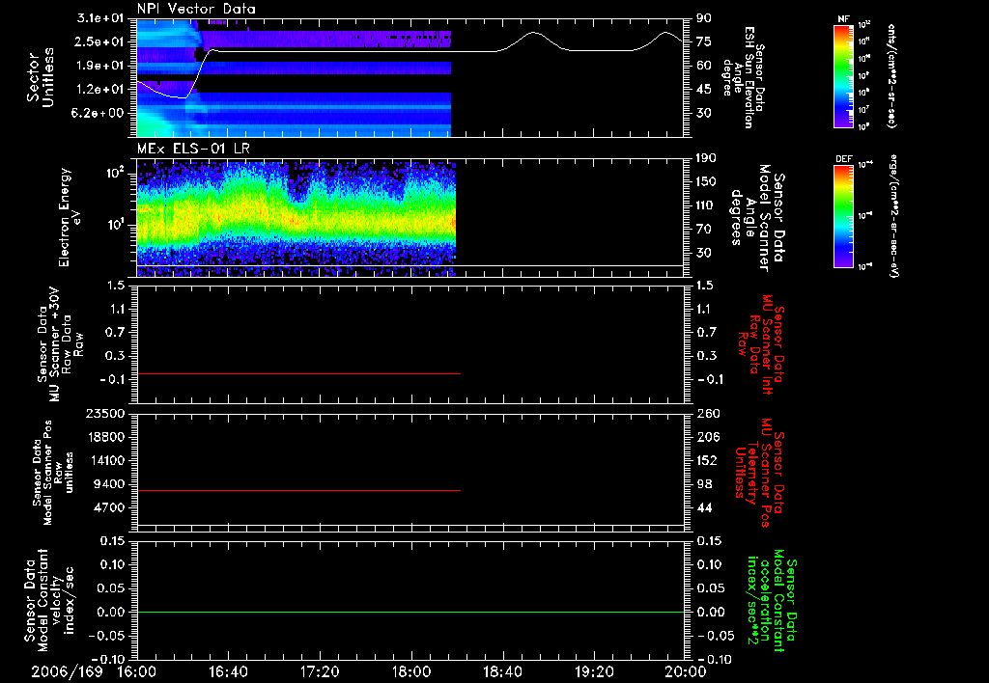This screenshot has width=989, height=683.
Task: Click the green 'Model Constant acceleration' label
Action: tap(772, 601)
